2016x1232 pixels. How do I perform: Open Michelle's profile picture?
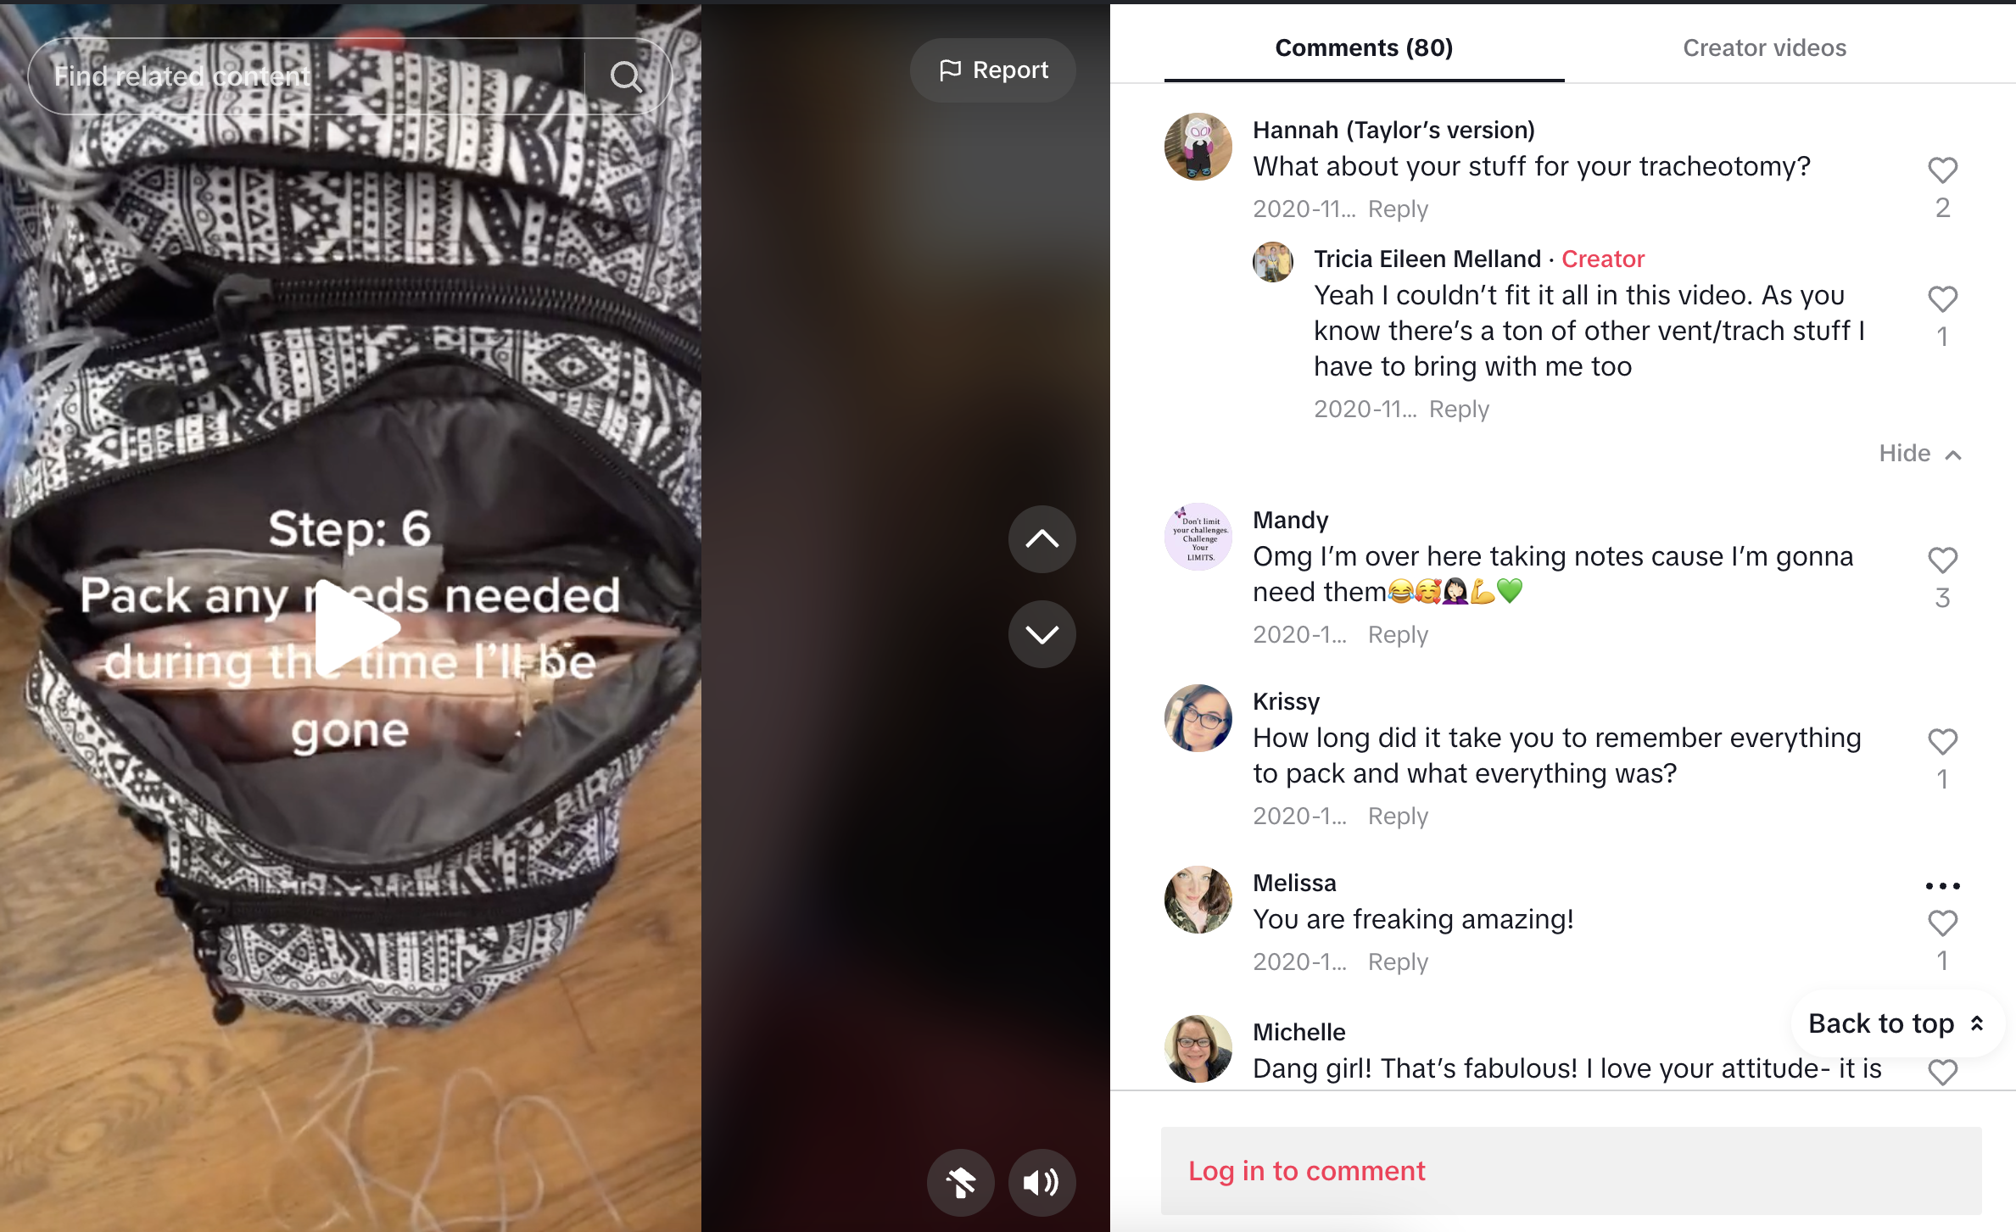click(1198, 1050)
